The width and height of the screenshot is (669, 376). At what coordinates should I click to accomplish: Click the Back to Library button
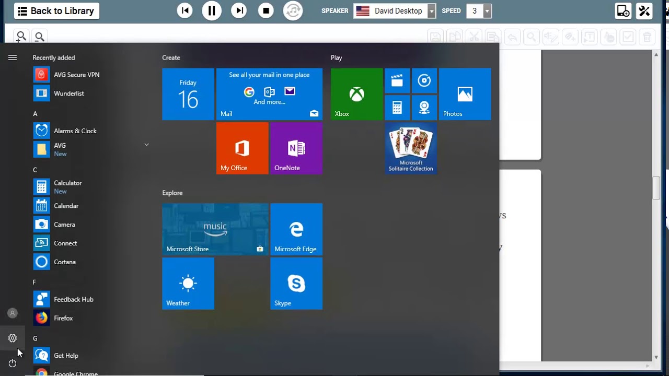point(56,10)
